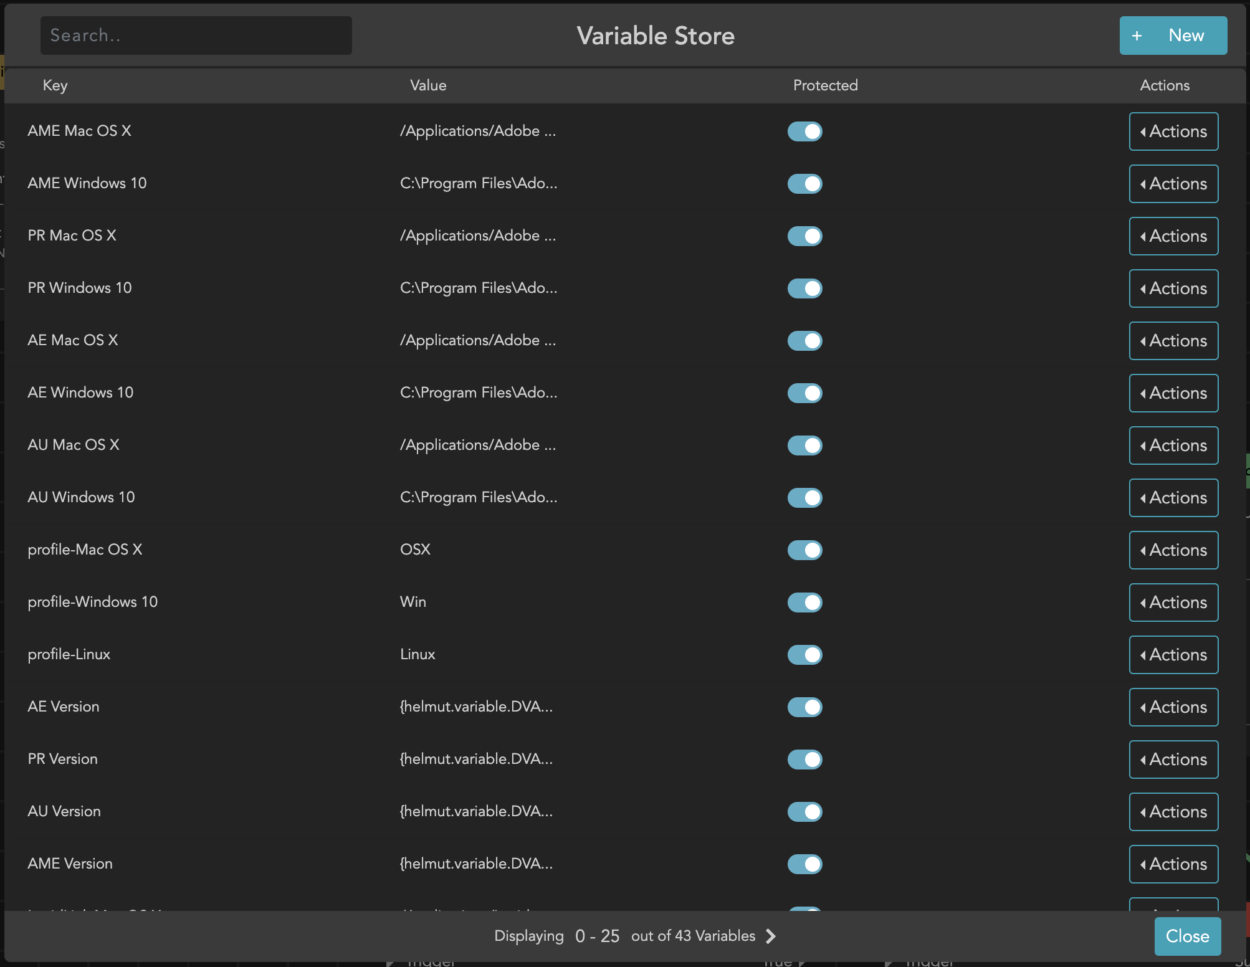Viewport: 1250px width, 967px height.
Task: Click the Protected column header
Action: (x=825, y=85)
